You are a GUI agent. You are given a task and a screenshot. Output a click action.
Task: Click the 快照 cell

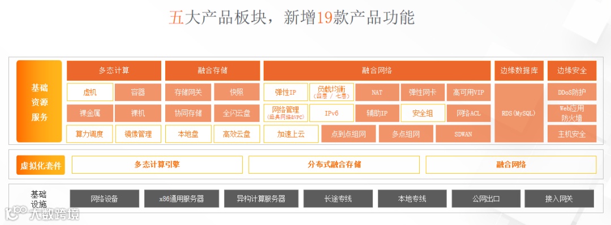pos(236,92)
